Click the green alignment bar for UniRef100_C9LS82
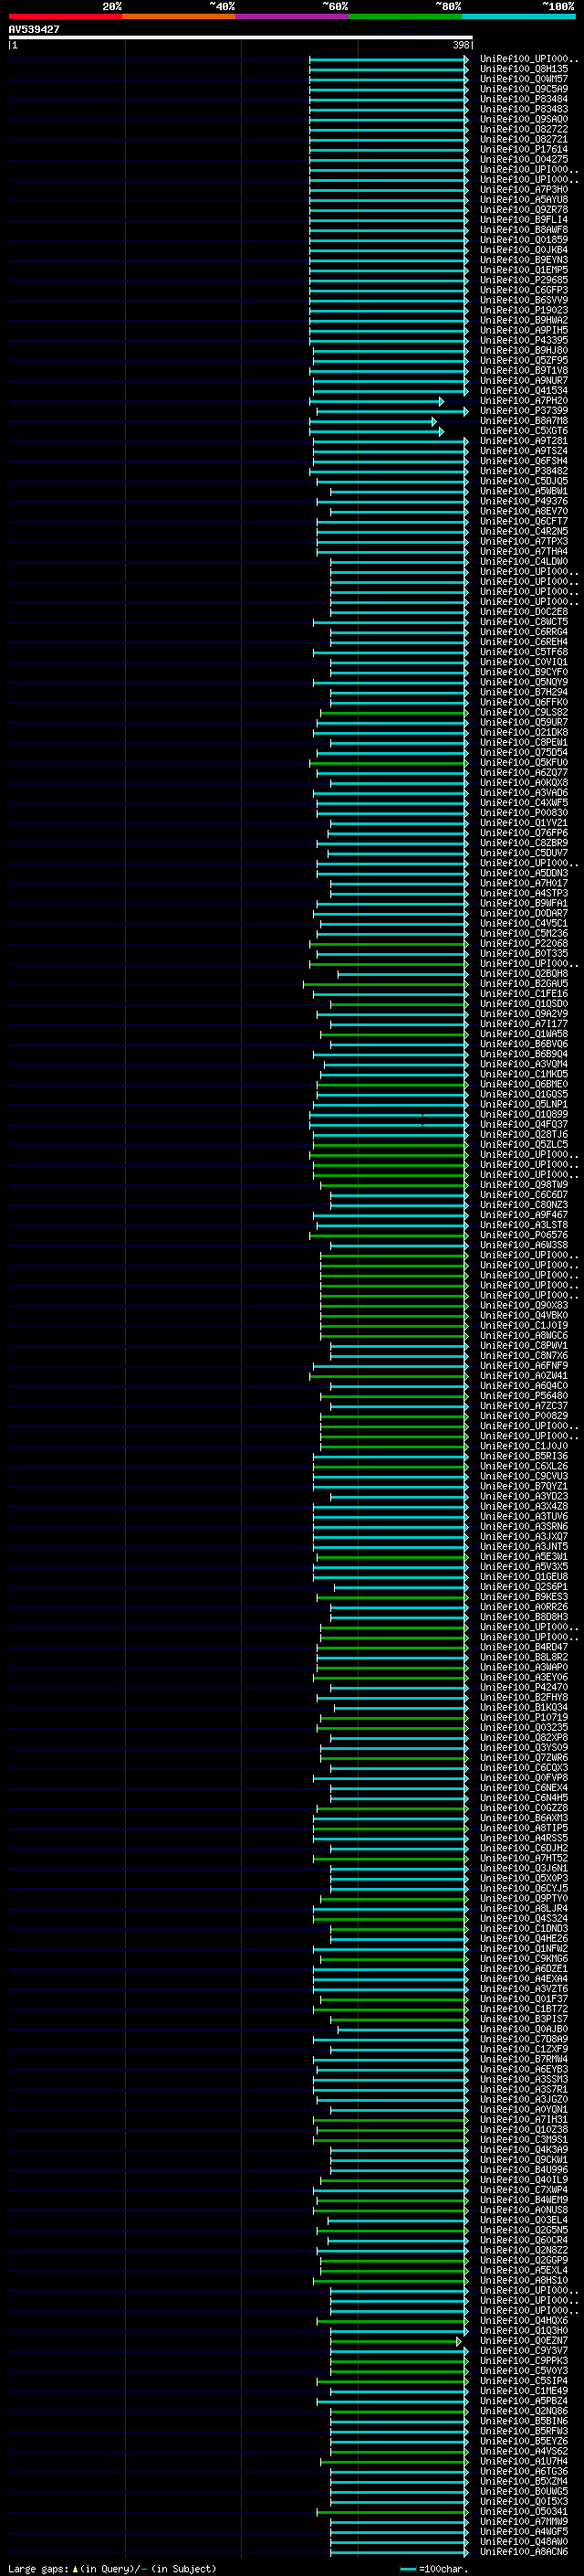Viewport: 584px width, 2576px height. click(394, 712)
